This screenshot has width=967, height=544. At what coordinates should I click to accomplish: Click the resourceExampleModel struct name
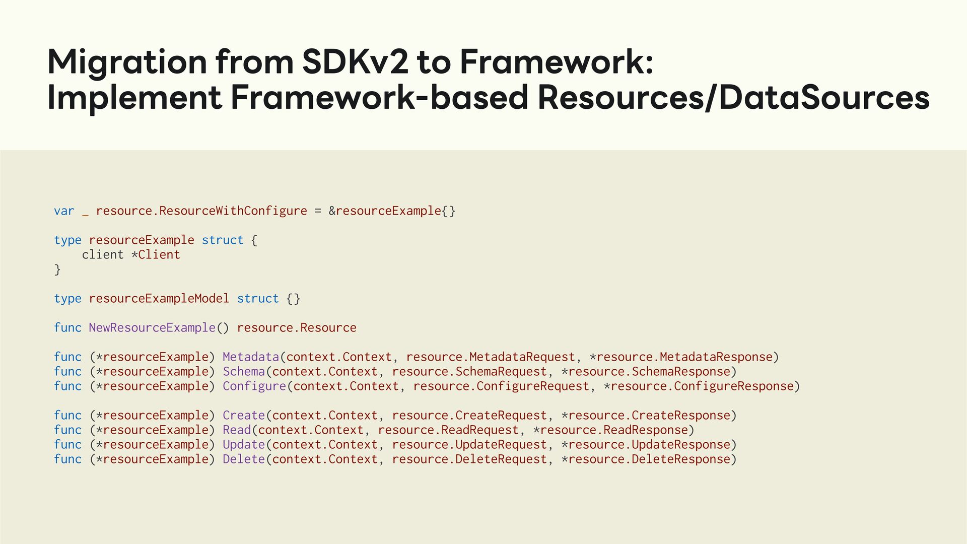[159, 298]
